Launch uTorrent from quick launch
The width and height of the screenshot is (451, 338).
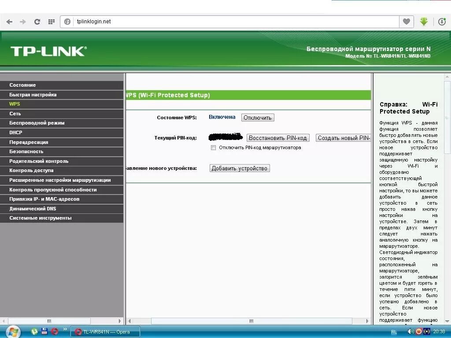coord(34,331)
